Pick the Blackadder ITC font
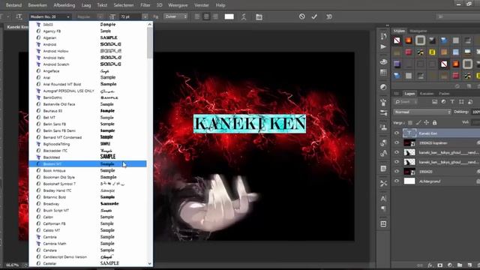The width and height of the screenshot is (480, 270). [x=88, y=151]
